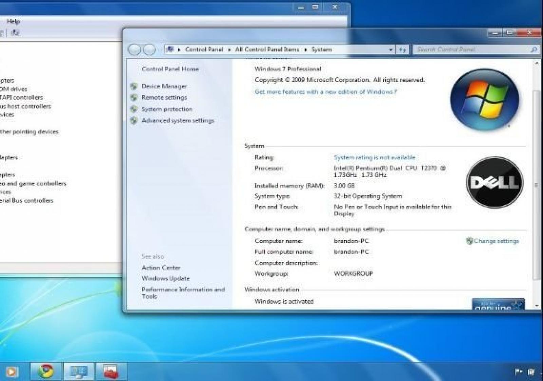Open Google Chrome from the taskbar
The width and height of the screenshot is (543, 381).
(x=46, y=371)
